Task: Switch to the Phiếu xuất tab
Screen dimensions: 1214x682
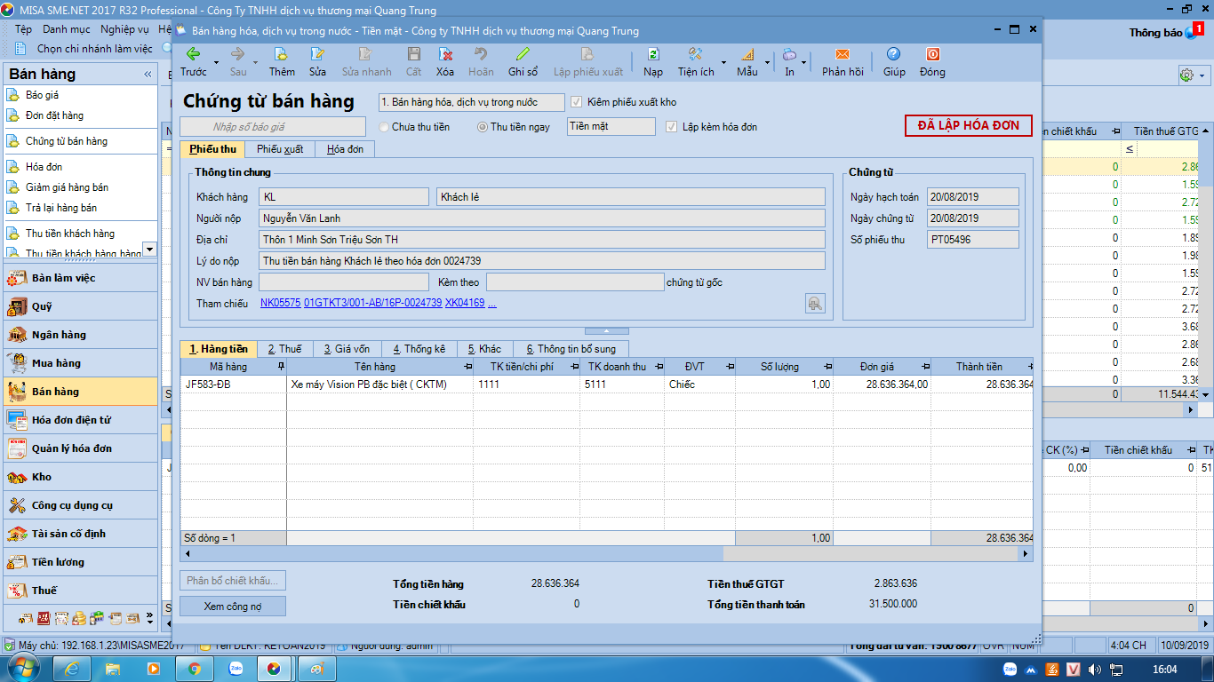Action: pos(280,149)
